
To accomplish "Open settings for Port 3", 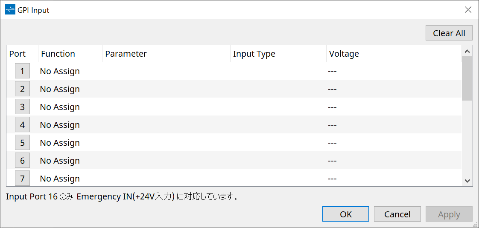I will point(22,107).
